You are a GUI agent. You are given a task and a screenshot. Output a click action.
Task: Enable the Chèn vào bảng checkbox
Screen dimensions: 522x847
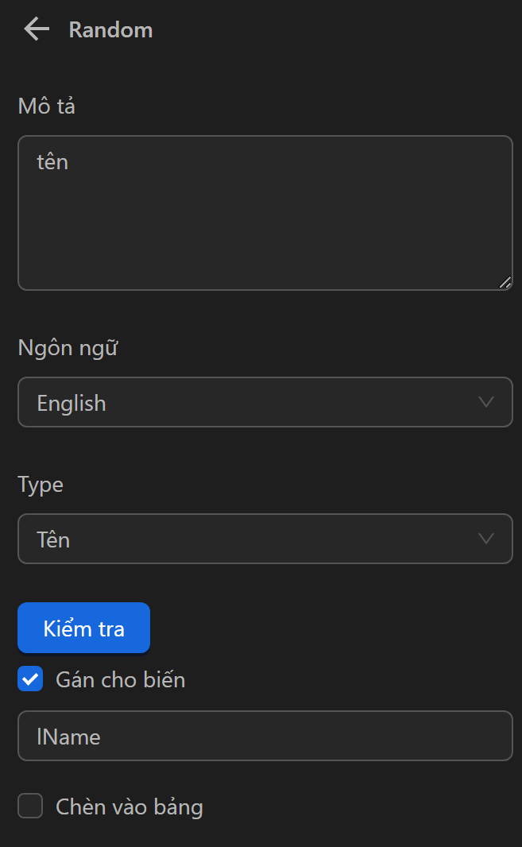[x=29, y=806]
